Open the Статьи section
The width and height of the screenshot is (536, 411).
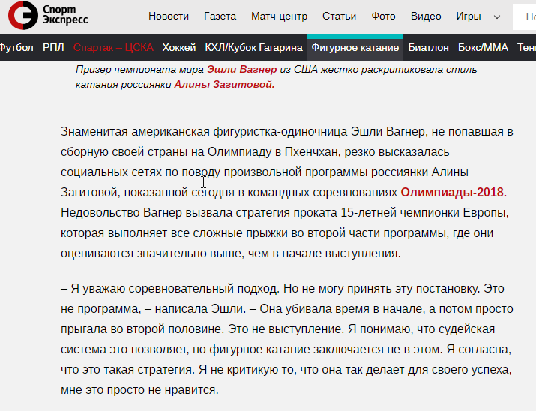click(x=339, y=16)
